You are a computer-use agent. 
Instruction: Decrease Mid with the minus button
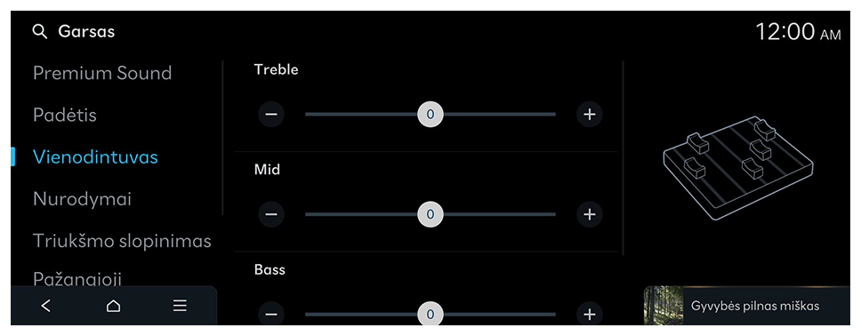pos(271,213)
